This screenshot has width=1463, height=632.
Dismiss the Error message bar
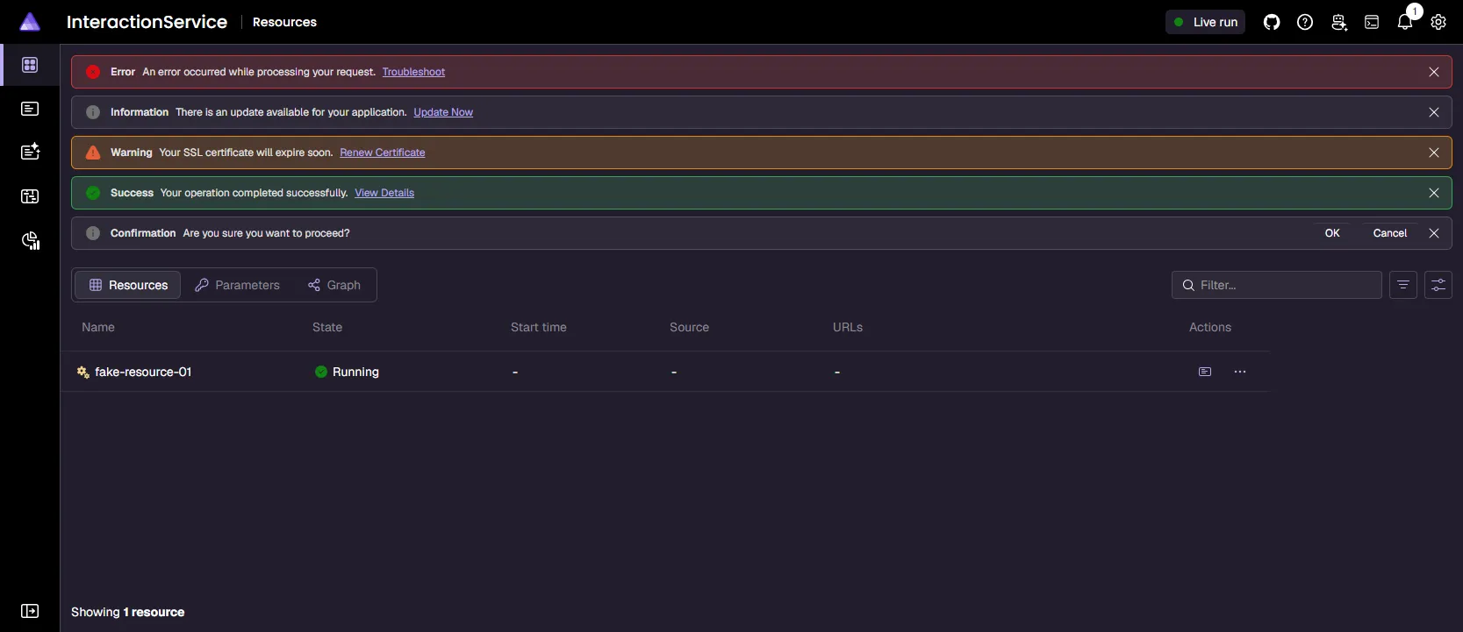pos(1434,72)
